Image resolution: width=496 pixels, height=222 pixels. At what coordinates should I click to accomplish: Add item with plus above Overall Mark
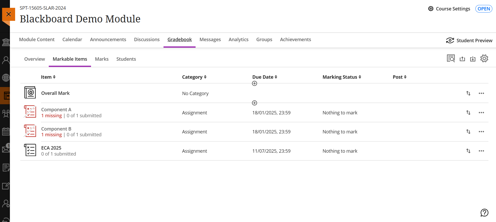[255, 83]
